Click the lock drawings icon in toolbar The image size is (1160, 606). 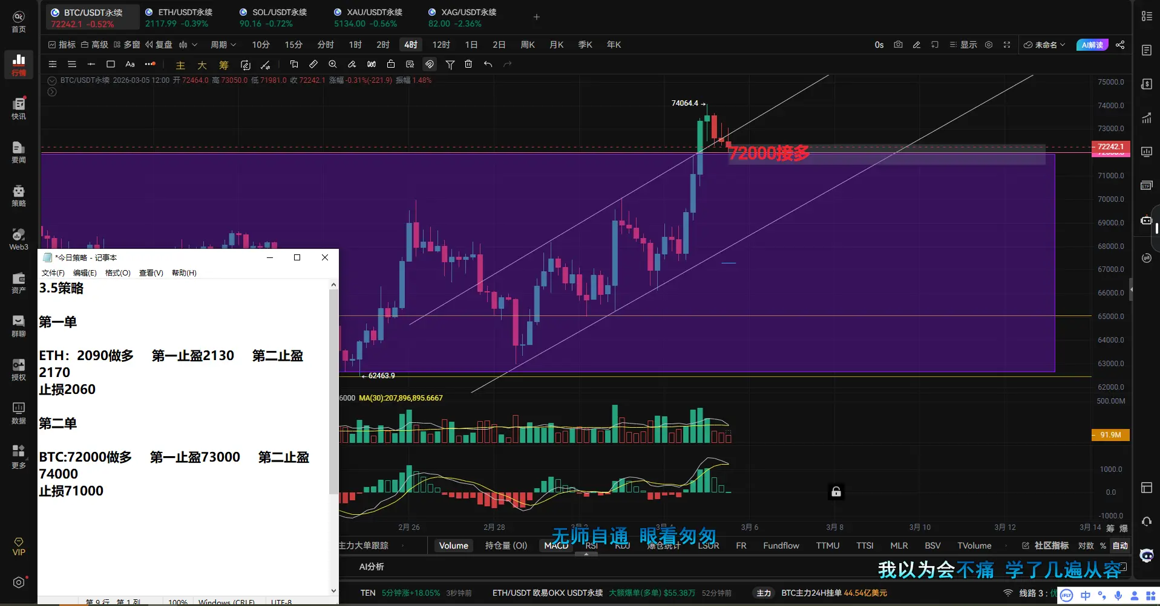pos(391,64)
